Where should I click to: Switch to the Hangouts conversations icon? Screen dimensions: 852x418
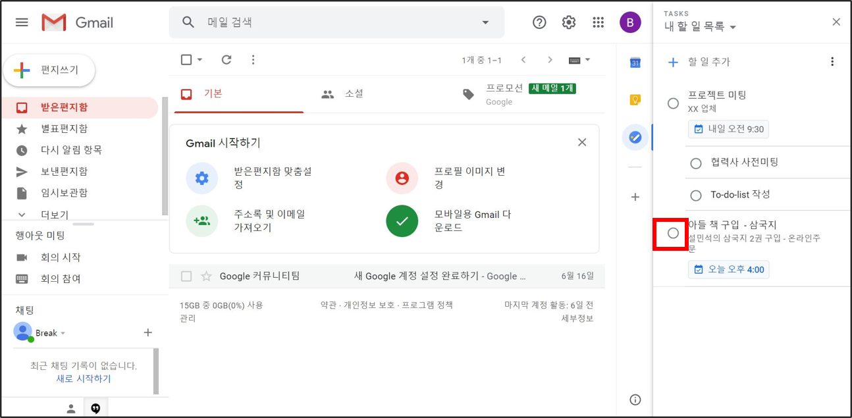pyautogui.click(x=95, y=409)
